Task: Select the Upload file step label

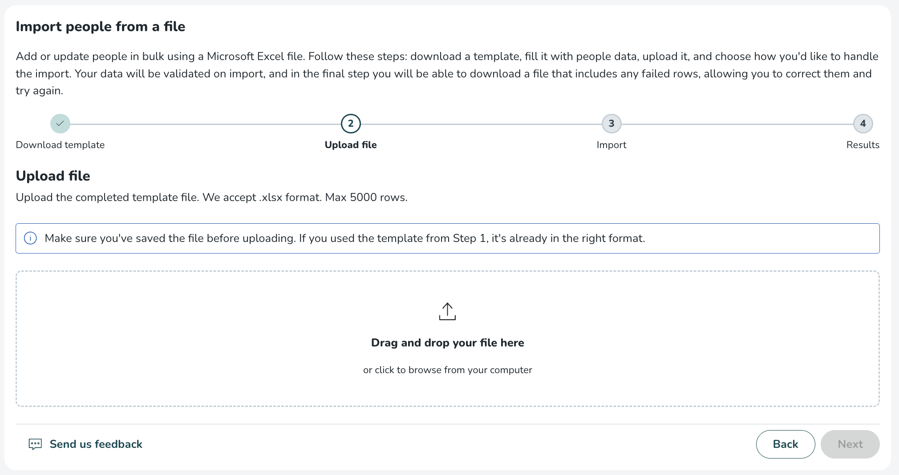Action: click(351, 145)
